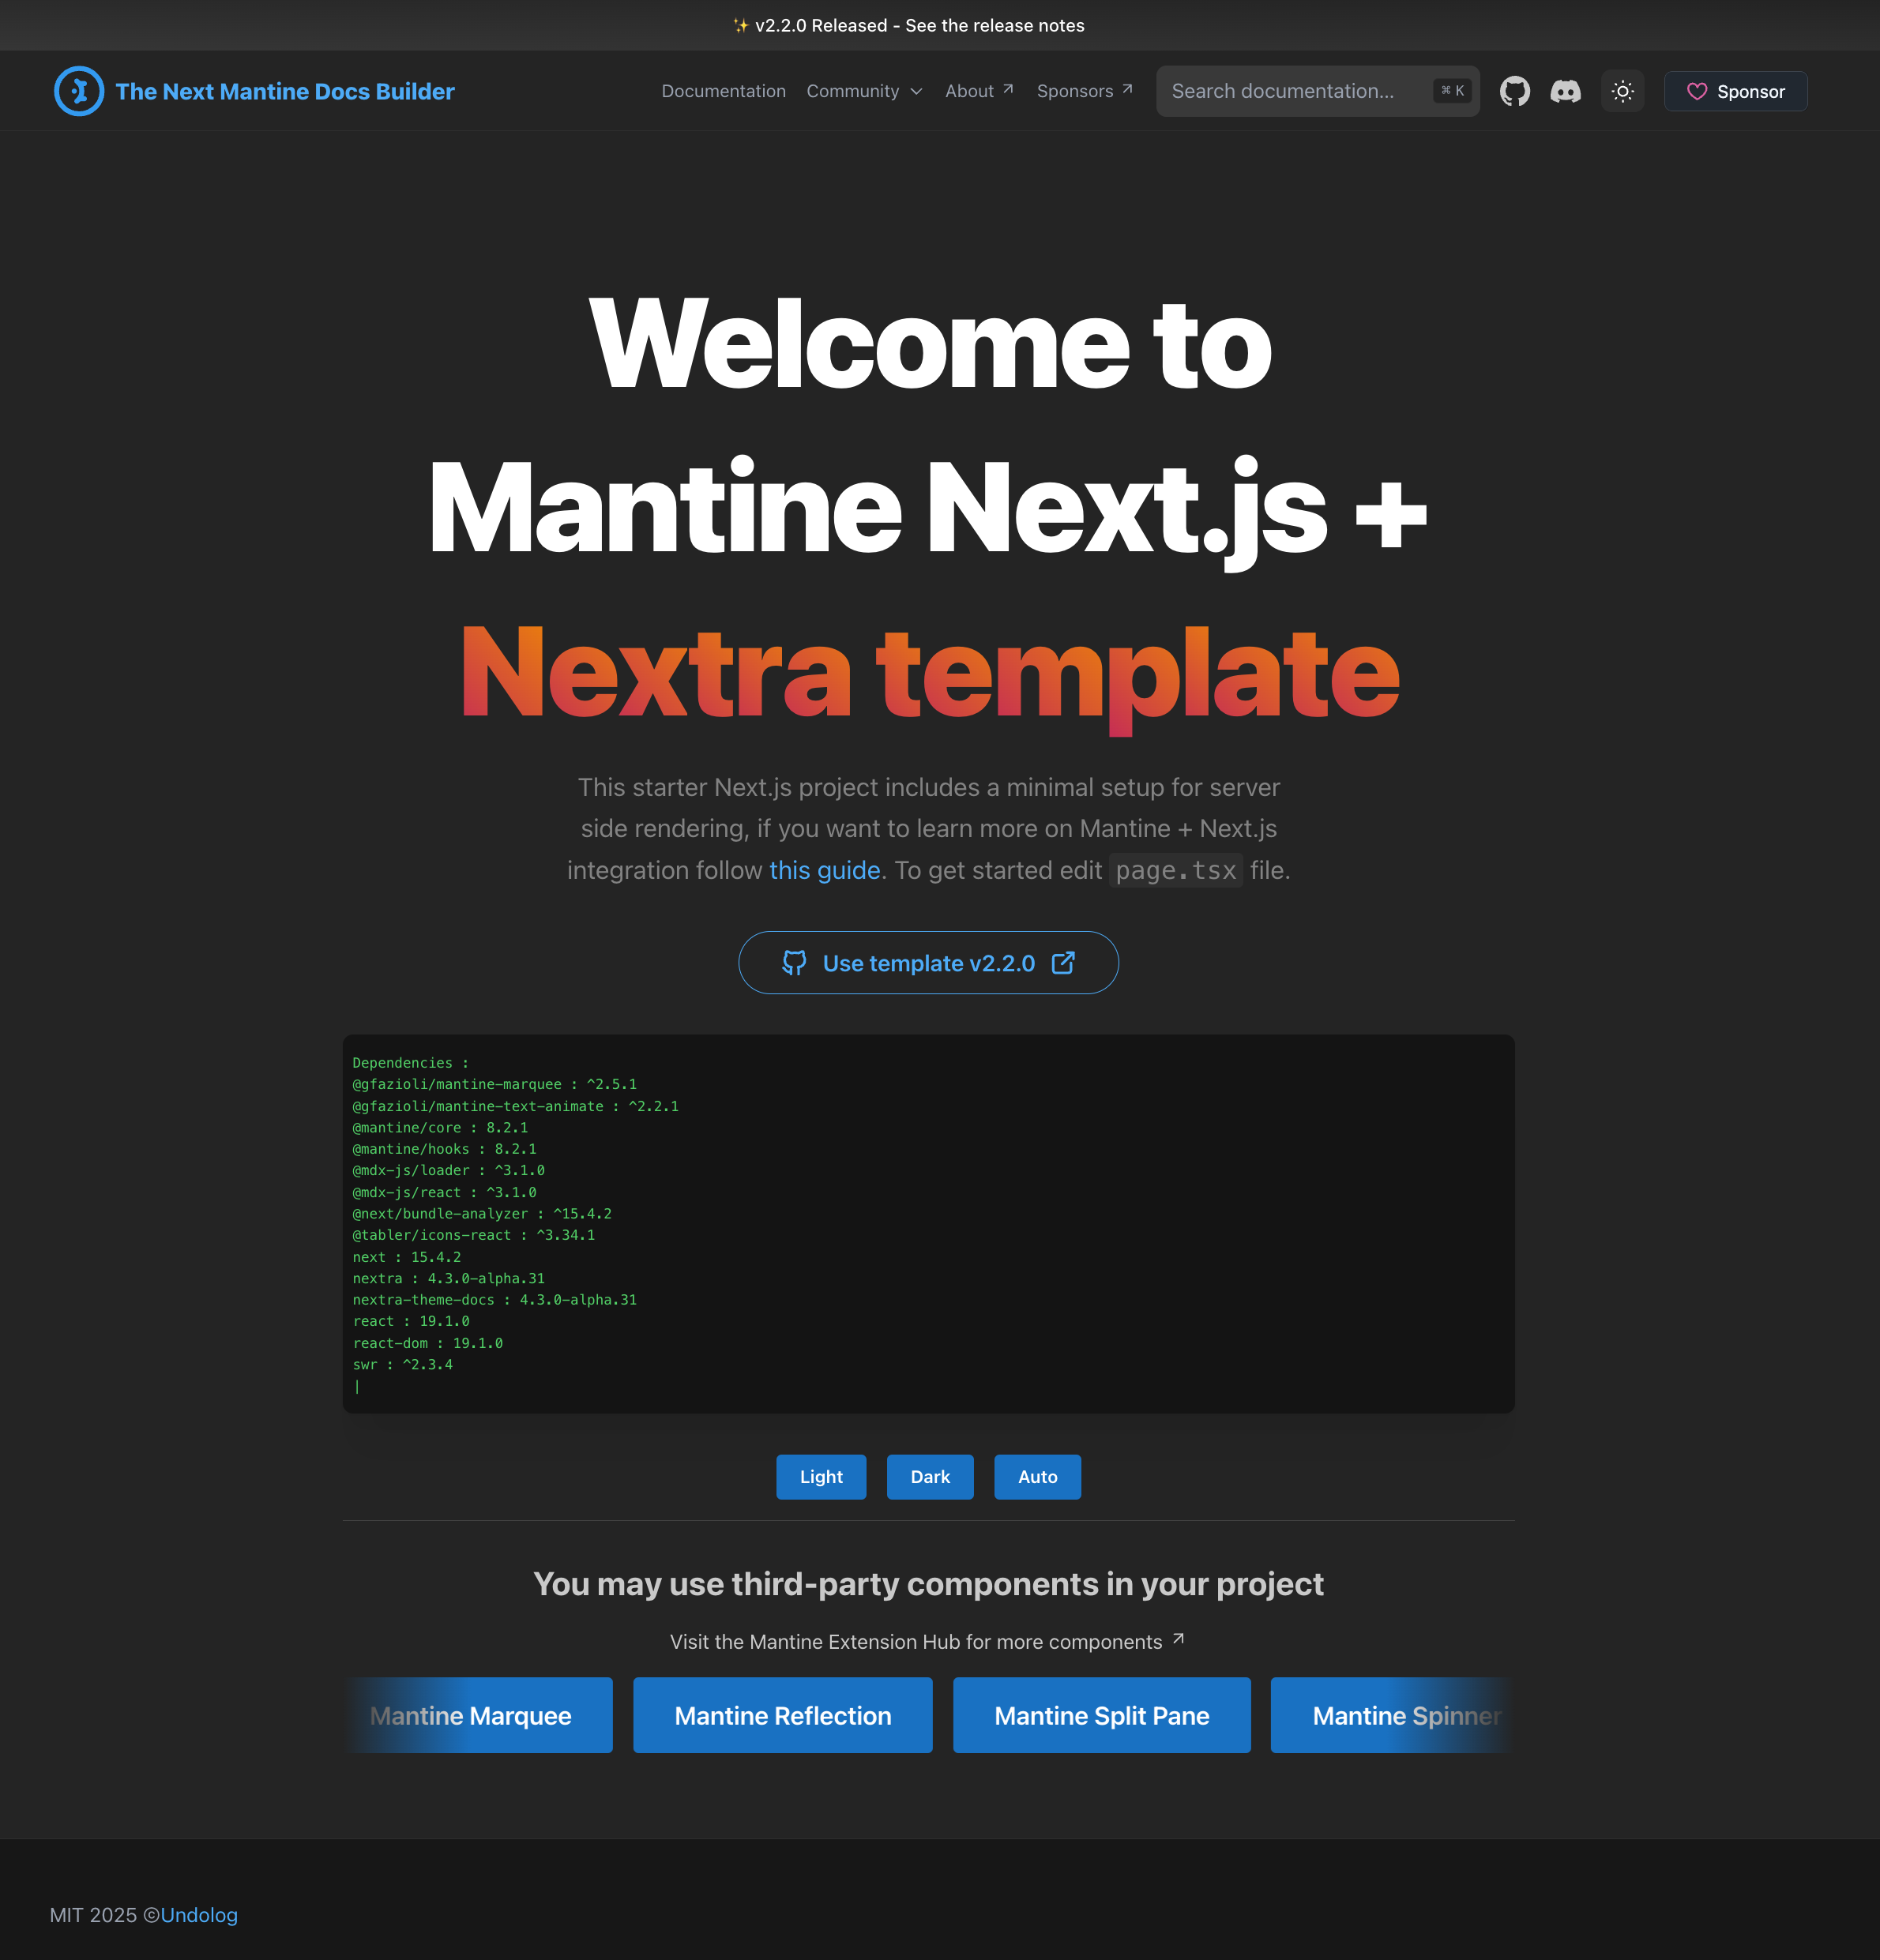Click the Use template v2.2.0 button

(x=928, y=962)
